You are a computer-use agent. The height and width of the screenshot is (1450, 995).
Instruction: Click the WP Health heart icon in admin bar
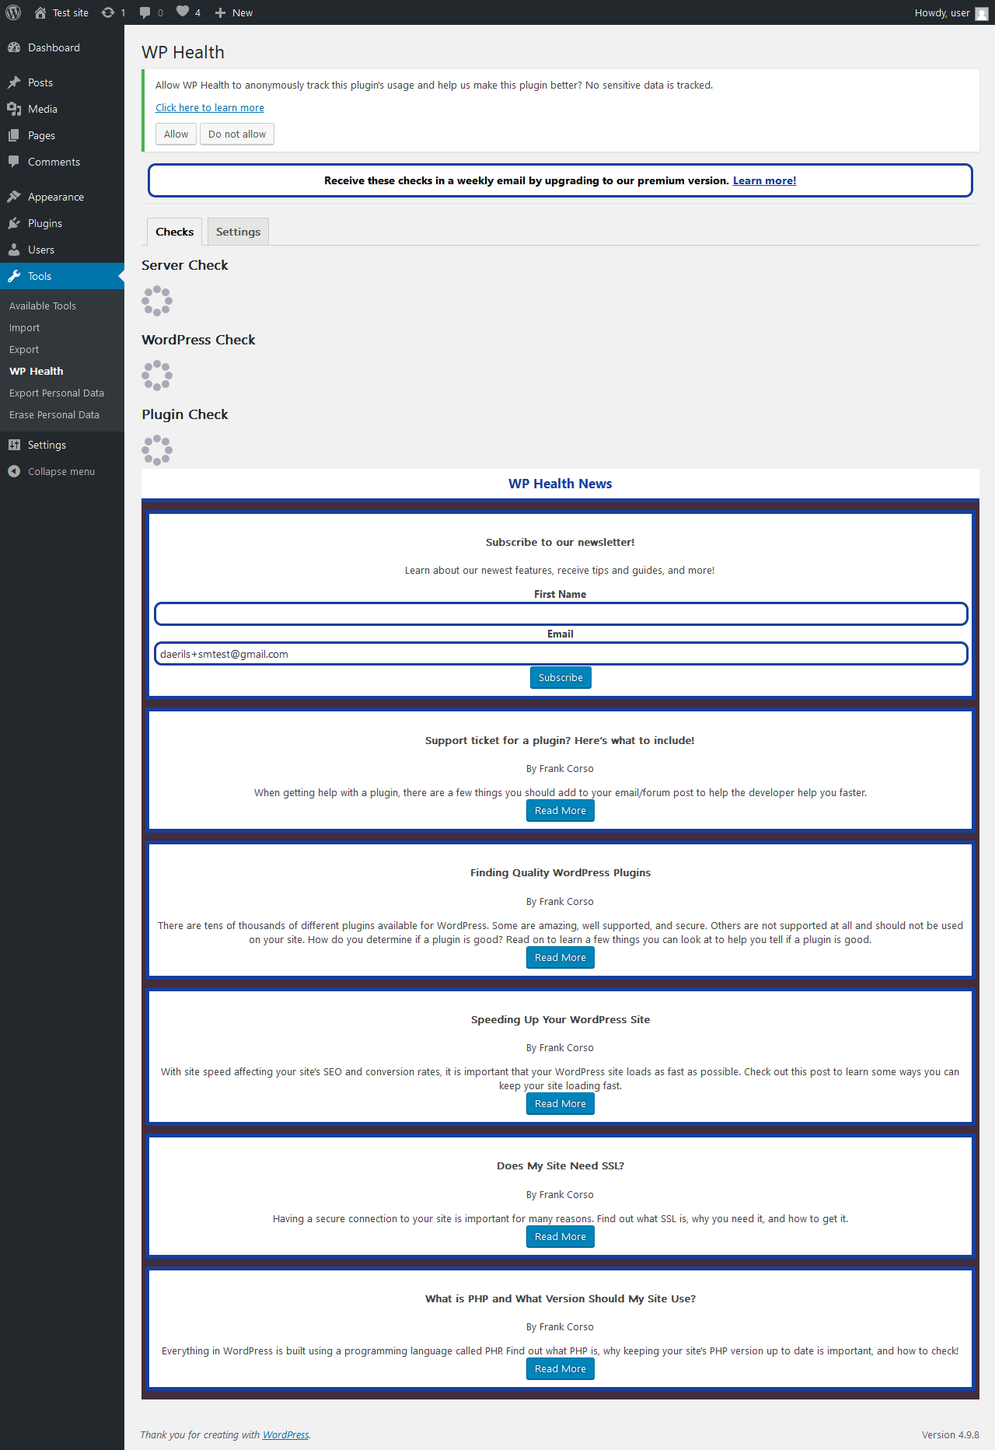point(183,11)
